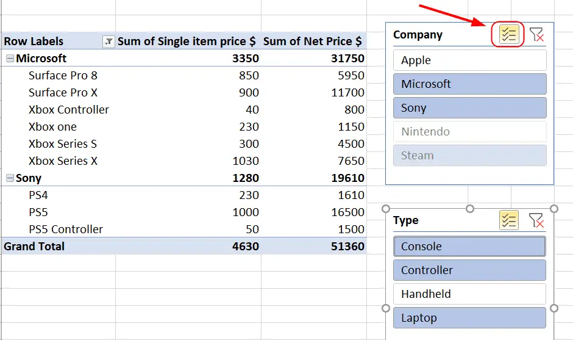Image resolution: width=573 pixels, height=340 pixels.
Task: Click the 16500 net price cell
Action: coord(347,212)
